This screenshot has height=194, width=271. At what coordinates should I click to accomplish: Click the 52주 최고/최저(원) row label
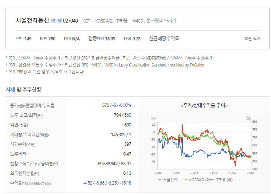pyautogui.click(x=26, y=115)
